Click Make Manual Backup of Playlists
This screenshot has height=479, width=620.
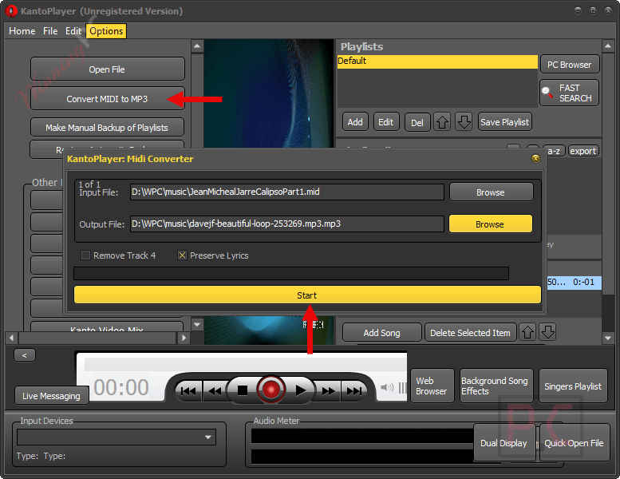(107, 128)
